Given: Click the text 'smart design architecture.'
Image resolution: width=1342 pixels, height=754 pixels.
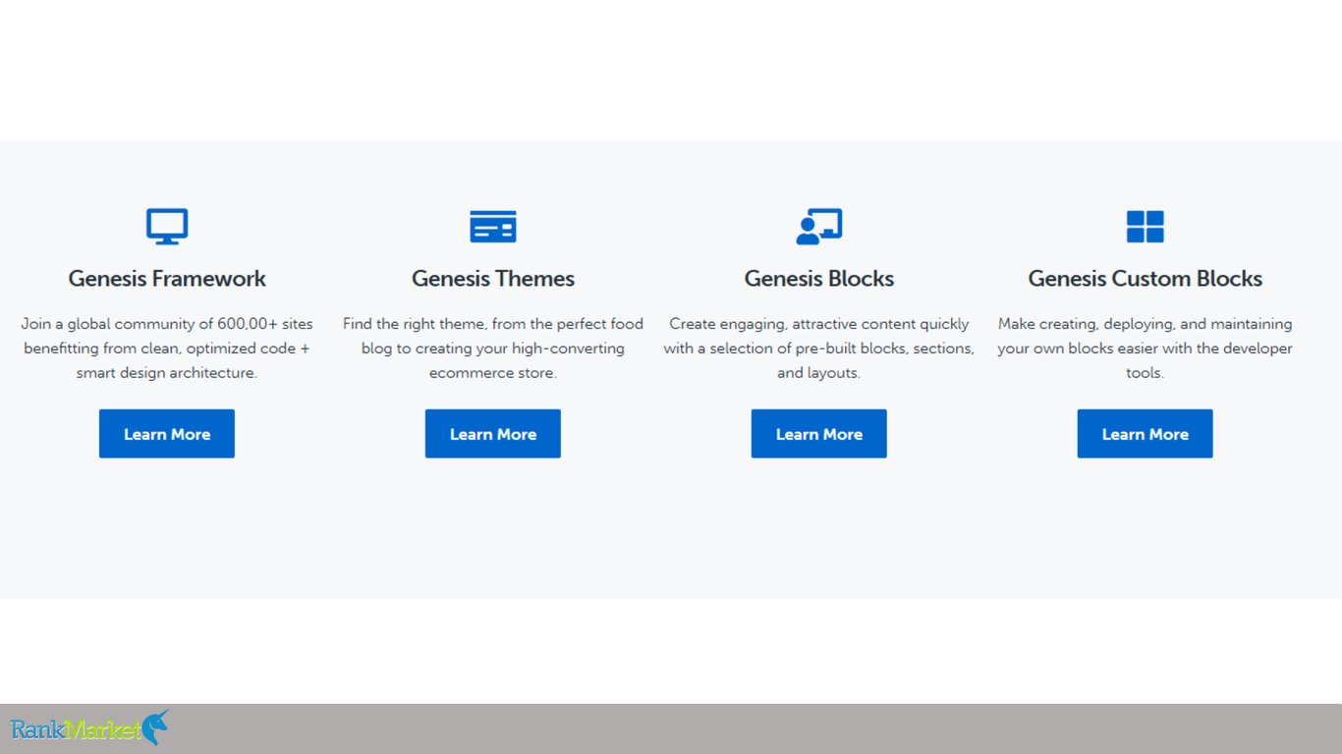Looking at the screenshot, I should (167, 373).
